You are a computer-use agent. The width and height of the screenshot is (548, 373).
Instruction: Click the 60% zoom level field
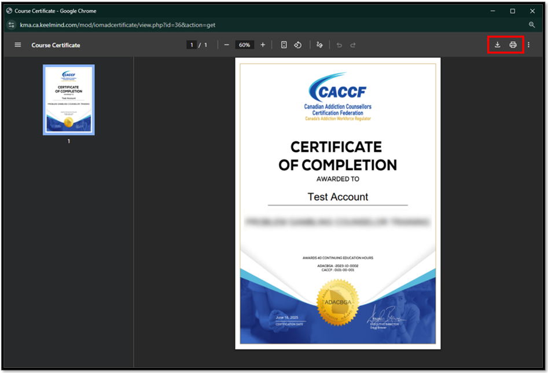(x=244, y=45)
